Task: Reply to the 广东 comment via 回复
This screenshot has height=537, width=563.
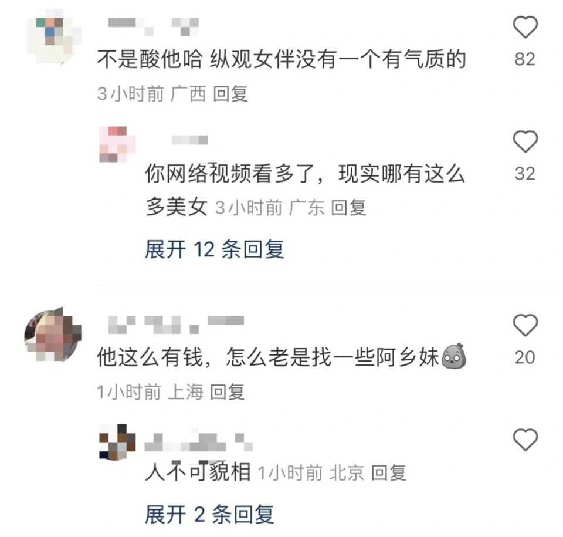Action: click(x=348, y=208)
